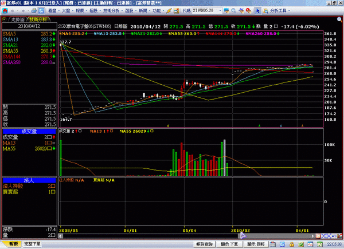The image size is (344, 249).
Task: Click the padlock icon in status bar
Action: tap(292, 244)
